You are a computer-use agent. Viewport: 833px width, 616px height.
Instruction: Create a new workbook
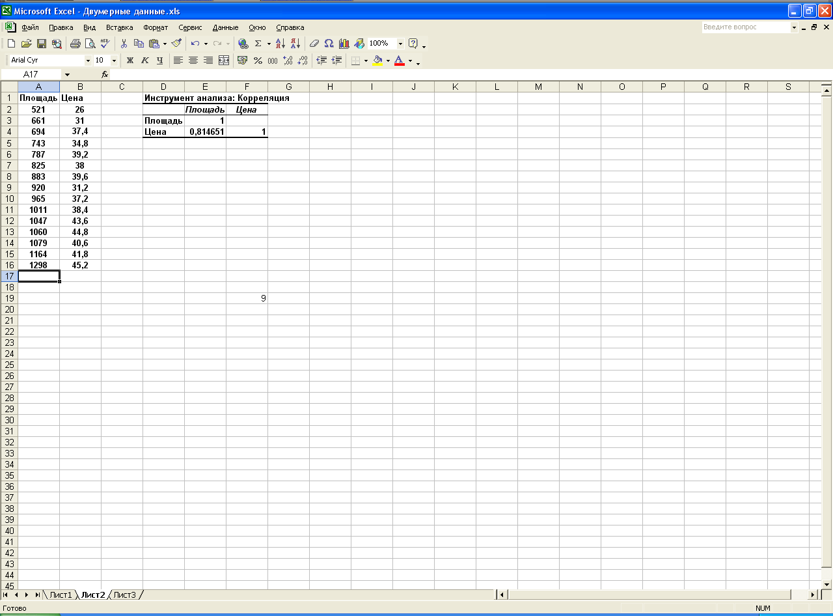pos(11,44)
